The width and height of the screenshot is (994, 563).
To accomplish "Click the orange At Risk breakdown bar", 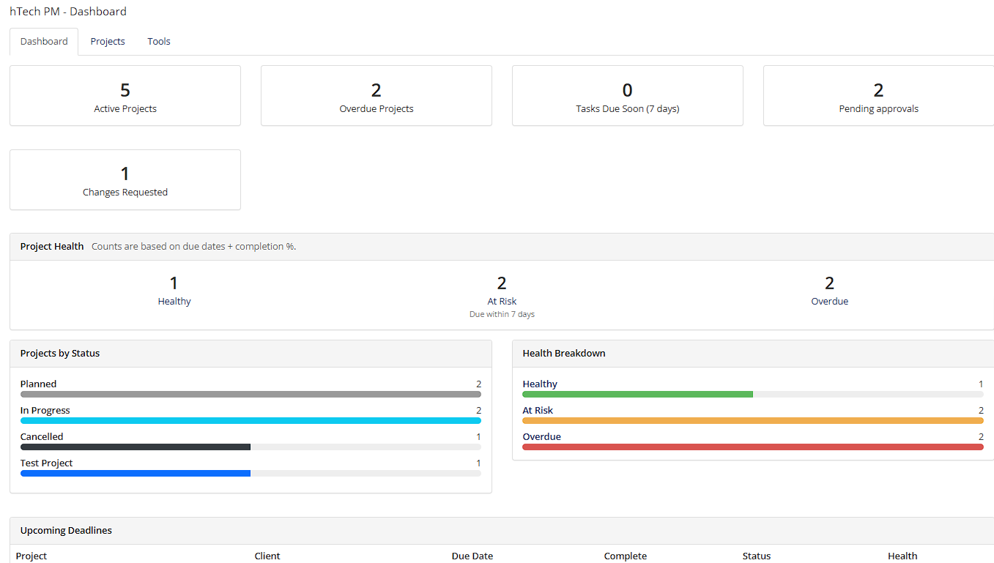I will (752, 421).
